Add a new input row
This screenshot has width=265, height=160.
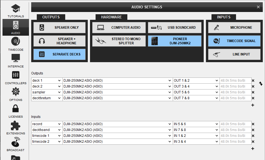(253, 149)
